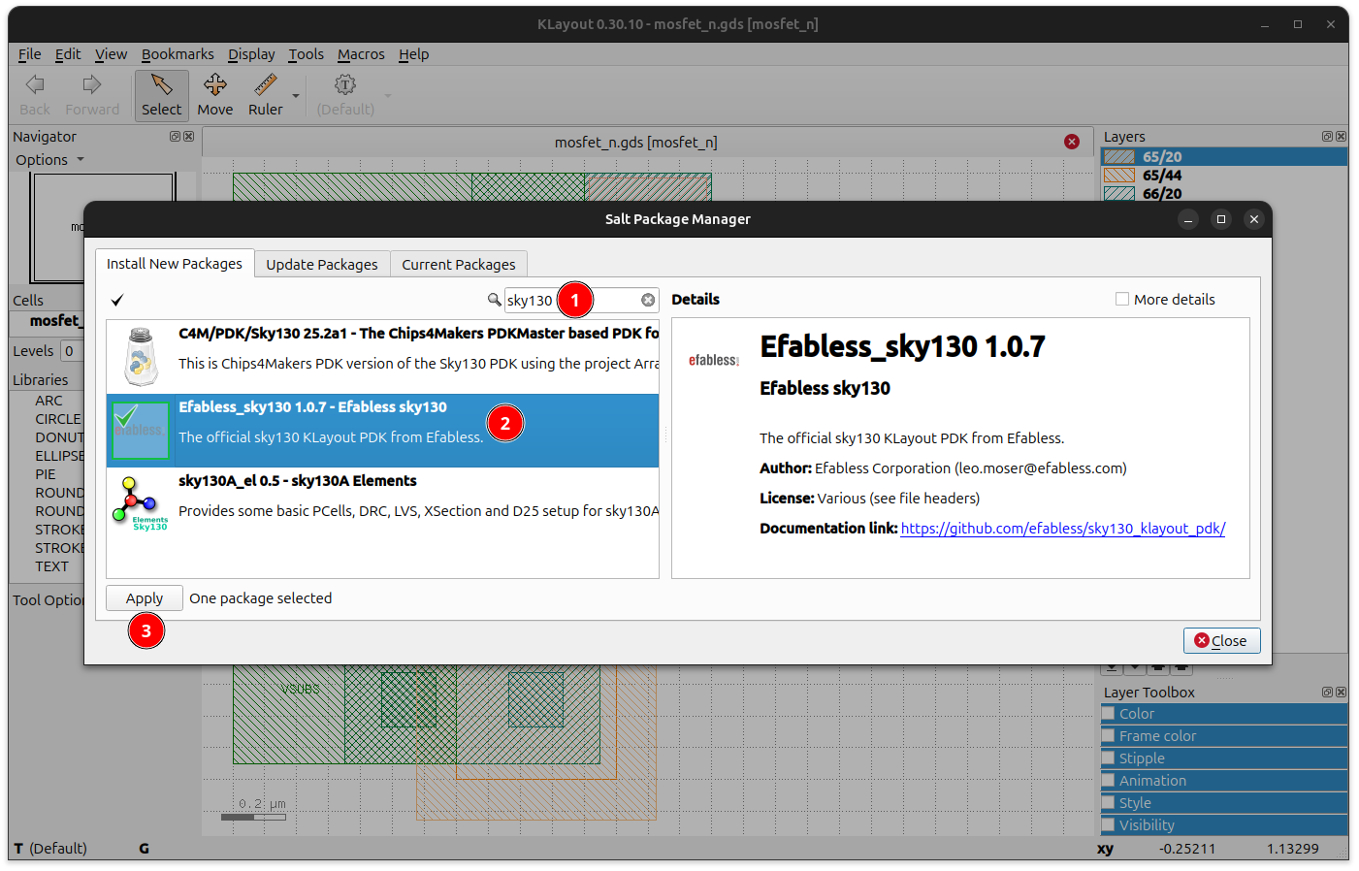Expand the Frame color section
The height and width of the screenshot is (871, 1359).
click(1224, 736)
